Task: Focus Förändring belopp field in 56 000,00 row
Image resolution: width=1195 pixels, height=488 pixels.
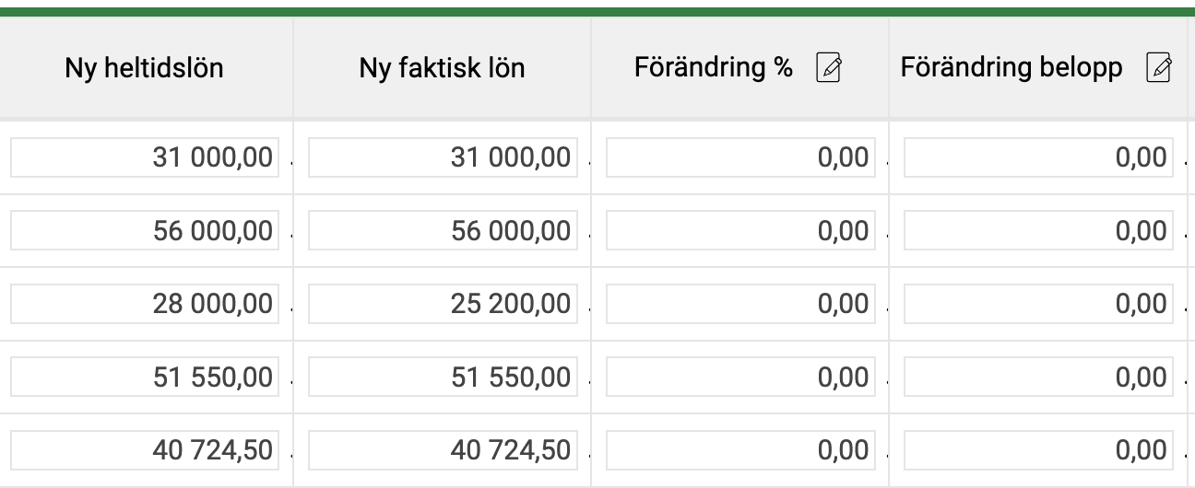Action: (1039, 230)
